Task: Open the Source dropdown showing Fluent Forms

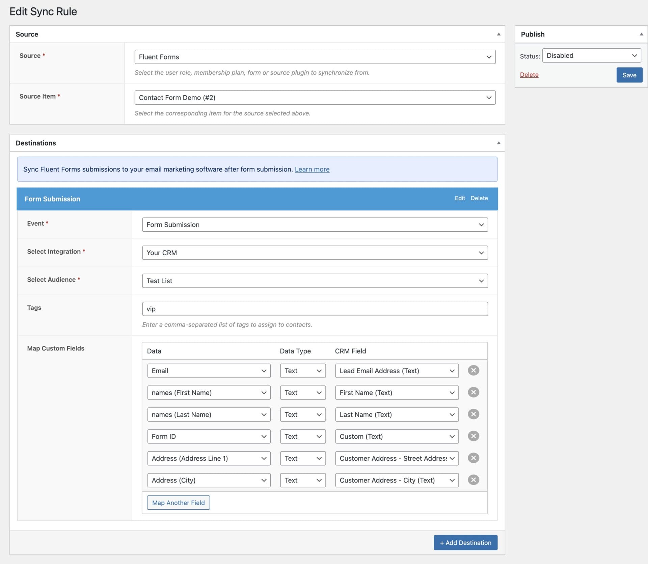Action: pos(315,57)
